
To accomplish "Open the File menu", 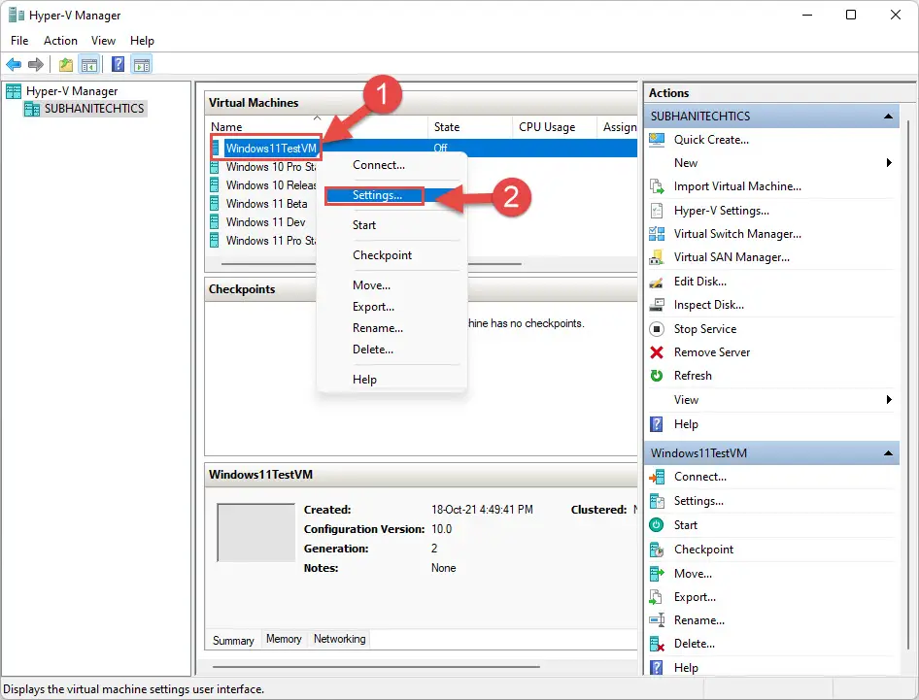I will [19, 41].
